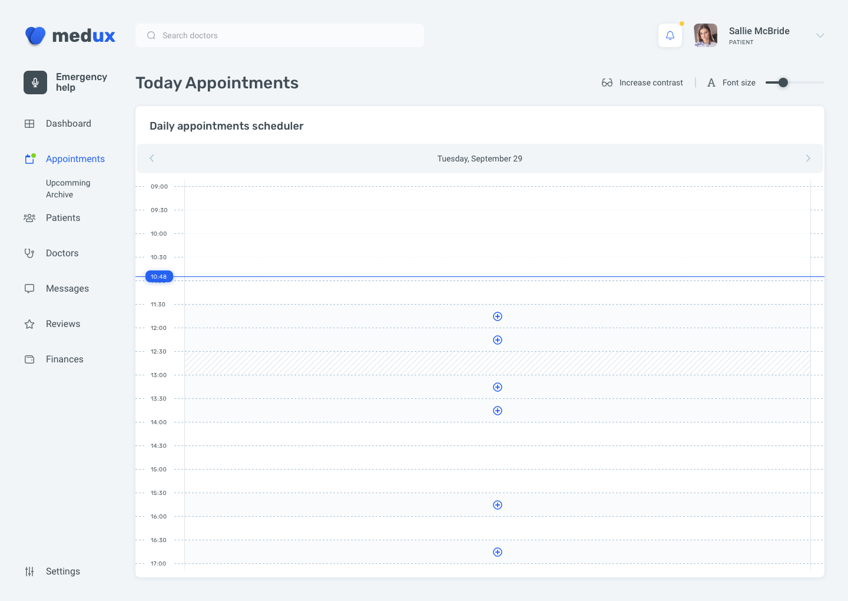Click Sallie McBride's profile photo
848x601 pixels.
[705, 35]
